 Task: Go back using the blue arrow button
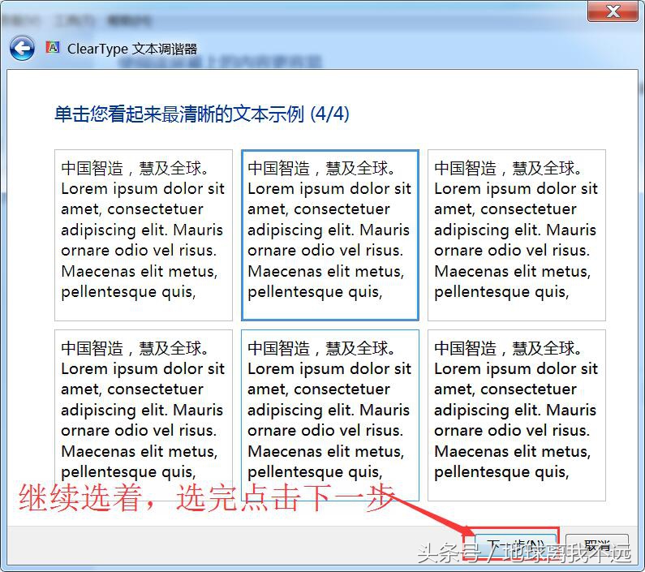[x=22, y=49]
